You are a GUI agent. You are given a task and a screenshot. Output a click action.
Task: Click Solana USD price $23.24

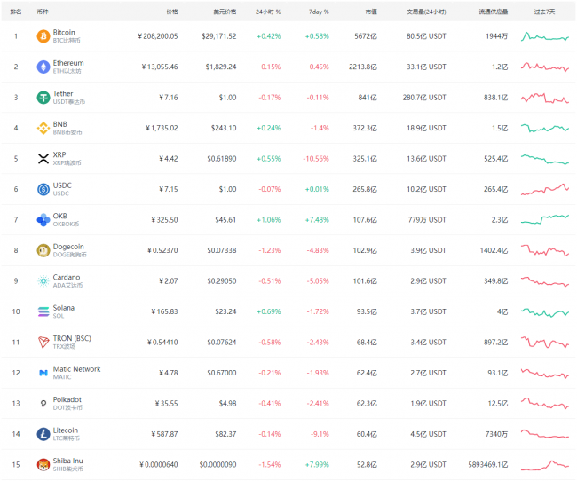[225, 311]
